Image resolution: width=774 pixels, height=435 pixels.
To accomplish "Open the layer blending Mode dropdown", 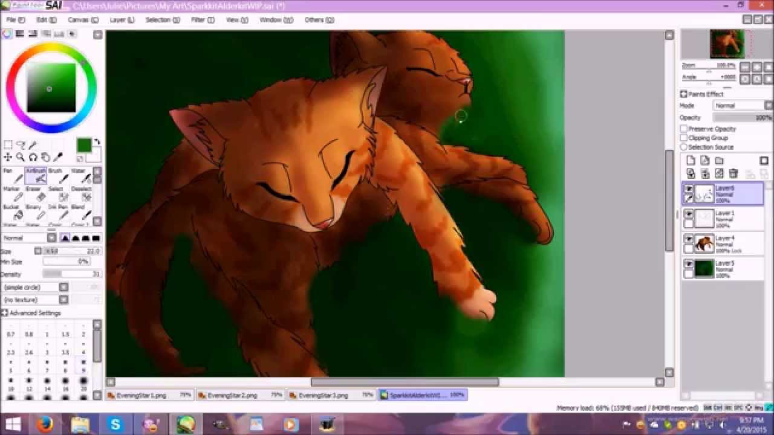I will coord(743,106).
